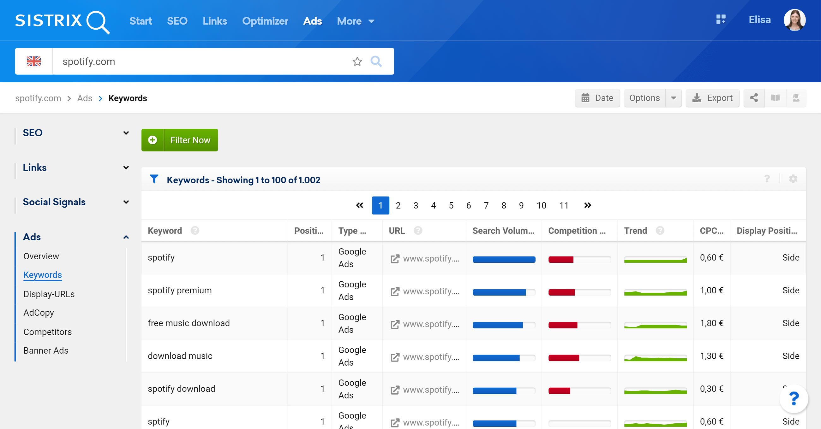Go to results page 11

click(x=563, y=205)
